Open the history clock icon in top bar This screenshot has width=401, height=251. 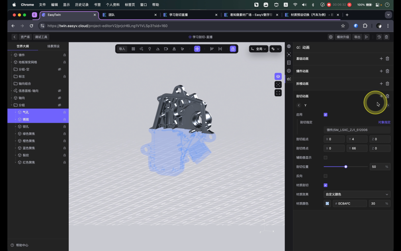pyautogui.click(x=379, y=37)
